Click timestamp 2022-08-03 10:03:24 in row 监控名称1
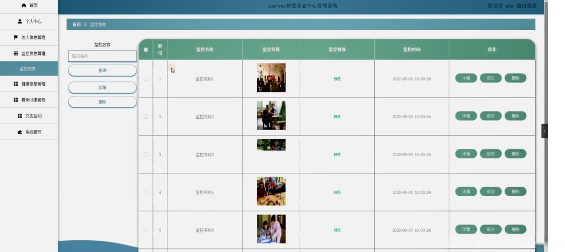Screen dimensions: 565x252 [x=412, y=79]
